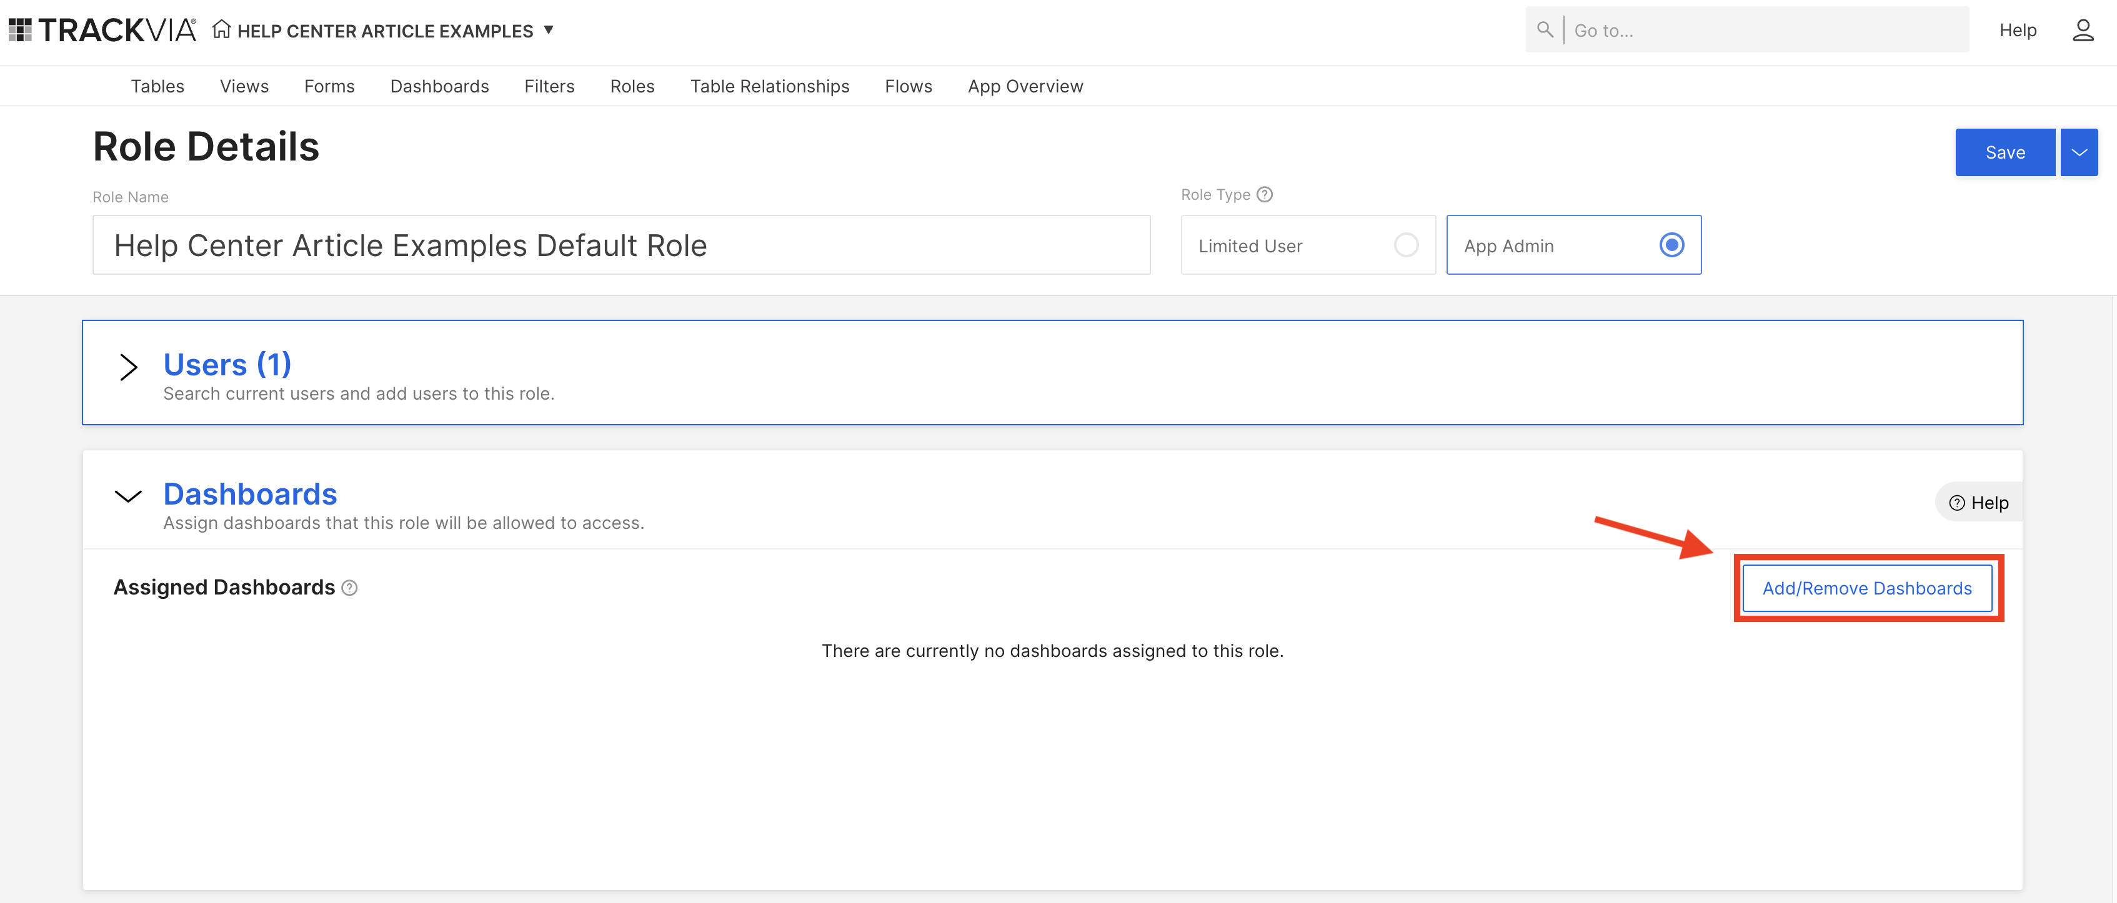Expand the Users section chevron

128,367
